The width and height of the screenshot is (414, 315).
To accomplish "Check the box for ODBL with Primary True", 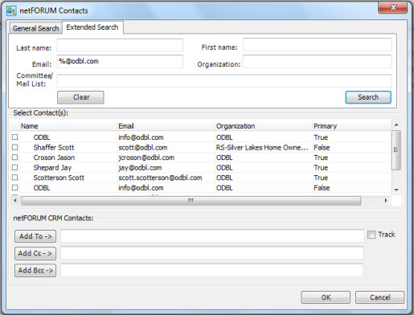I will tap(15, 137).
